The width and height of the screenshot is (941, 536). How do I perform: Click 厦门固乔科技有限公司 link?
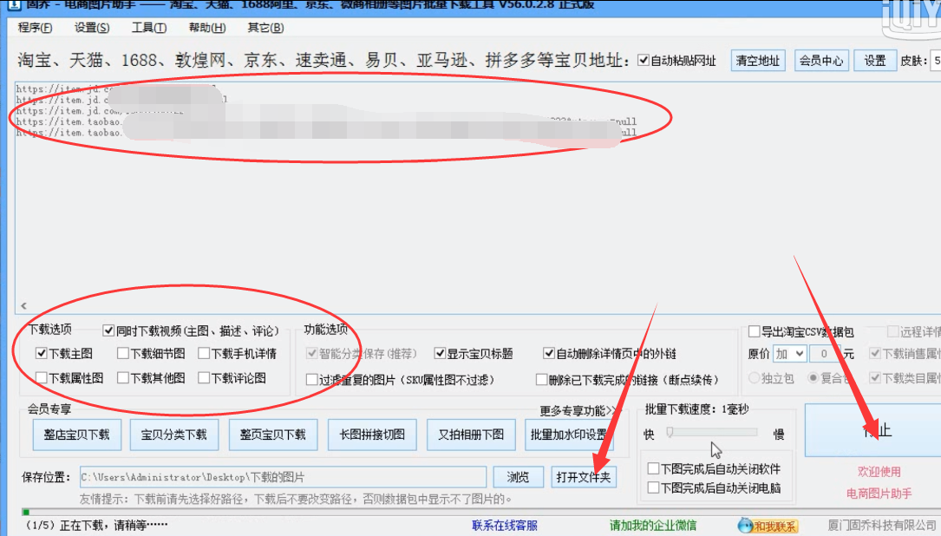[x=882, y=526]
